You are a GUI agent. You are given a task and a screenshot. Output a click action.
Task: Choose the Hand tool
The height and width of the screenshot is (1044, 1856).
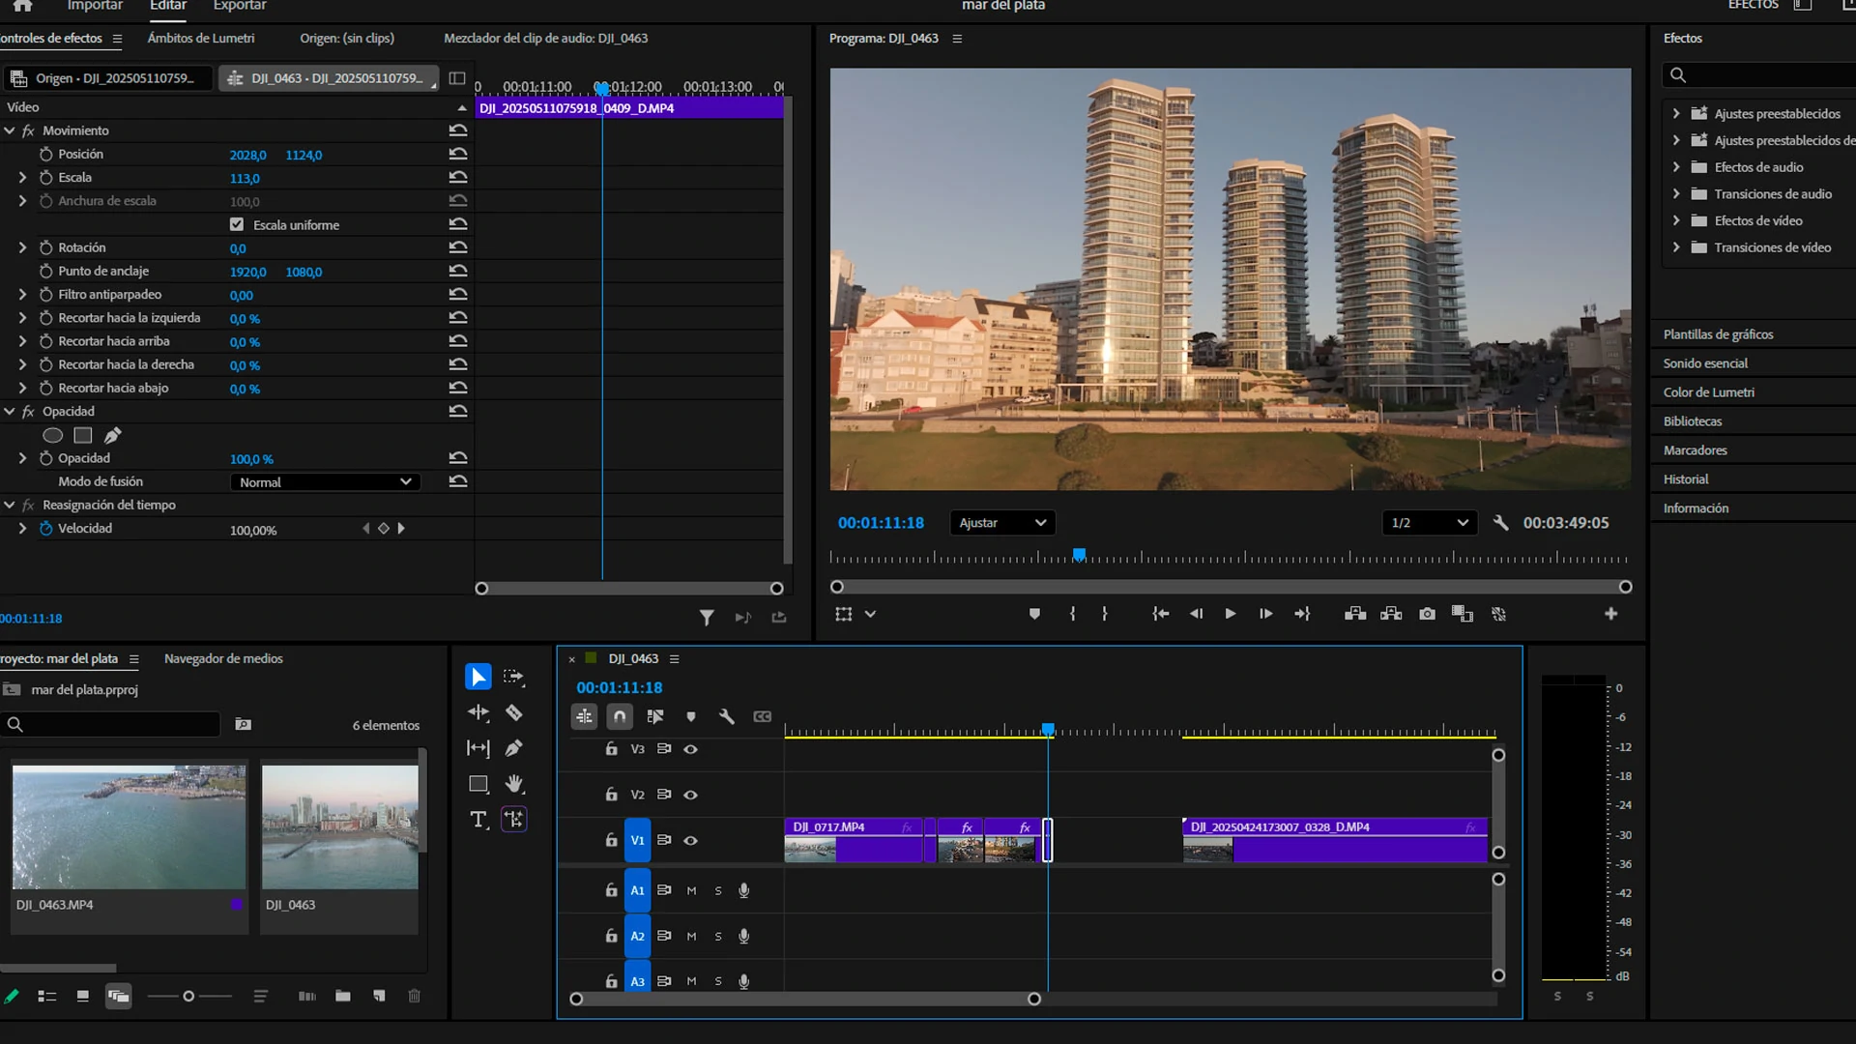coord(514,784)
